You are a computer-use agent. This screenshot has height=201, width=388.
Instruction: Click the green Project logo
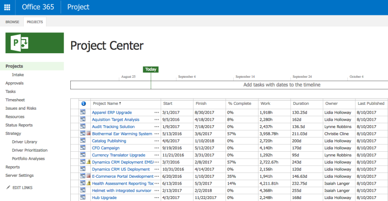pyautogui.click(x=34, y=43)
